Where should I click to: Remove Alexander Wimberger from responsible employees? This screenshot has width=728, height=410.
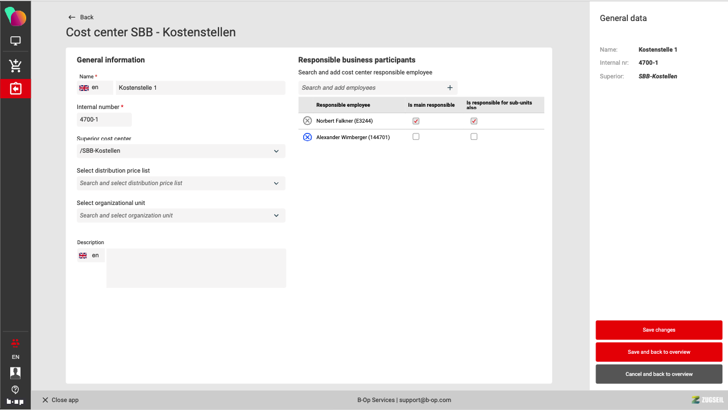(307, 137)
